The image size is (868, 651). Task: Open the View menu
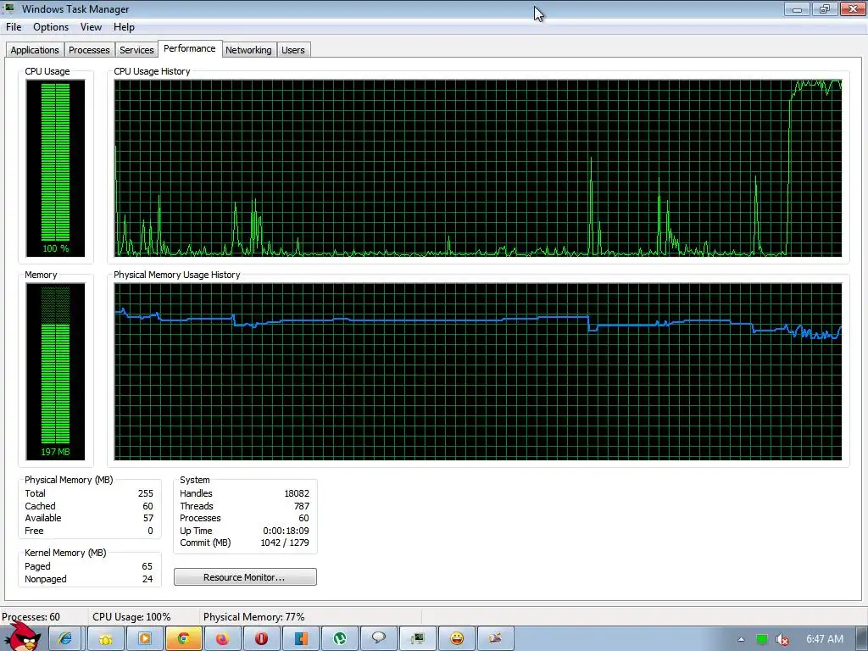coord(91,27)
